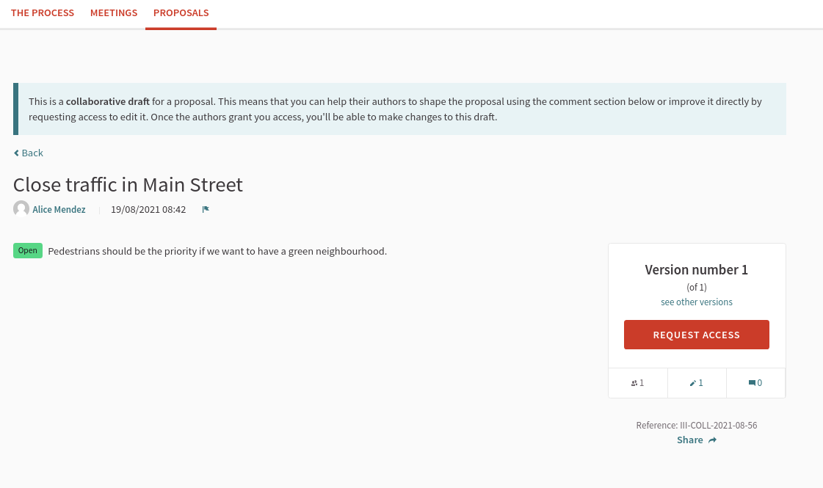Screen dimensions: 823x488
Task: Click the date 19/08/2021 08:42
Action: 148,209
